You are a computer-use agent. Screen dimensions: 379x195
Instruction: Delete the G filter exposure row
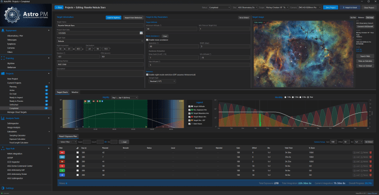click(x=371, y=170)
